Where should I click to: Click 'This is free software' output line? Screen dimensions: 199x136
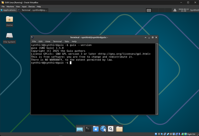coord(82,57)
